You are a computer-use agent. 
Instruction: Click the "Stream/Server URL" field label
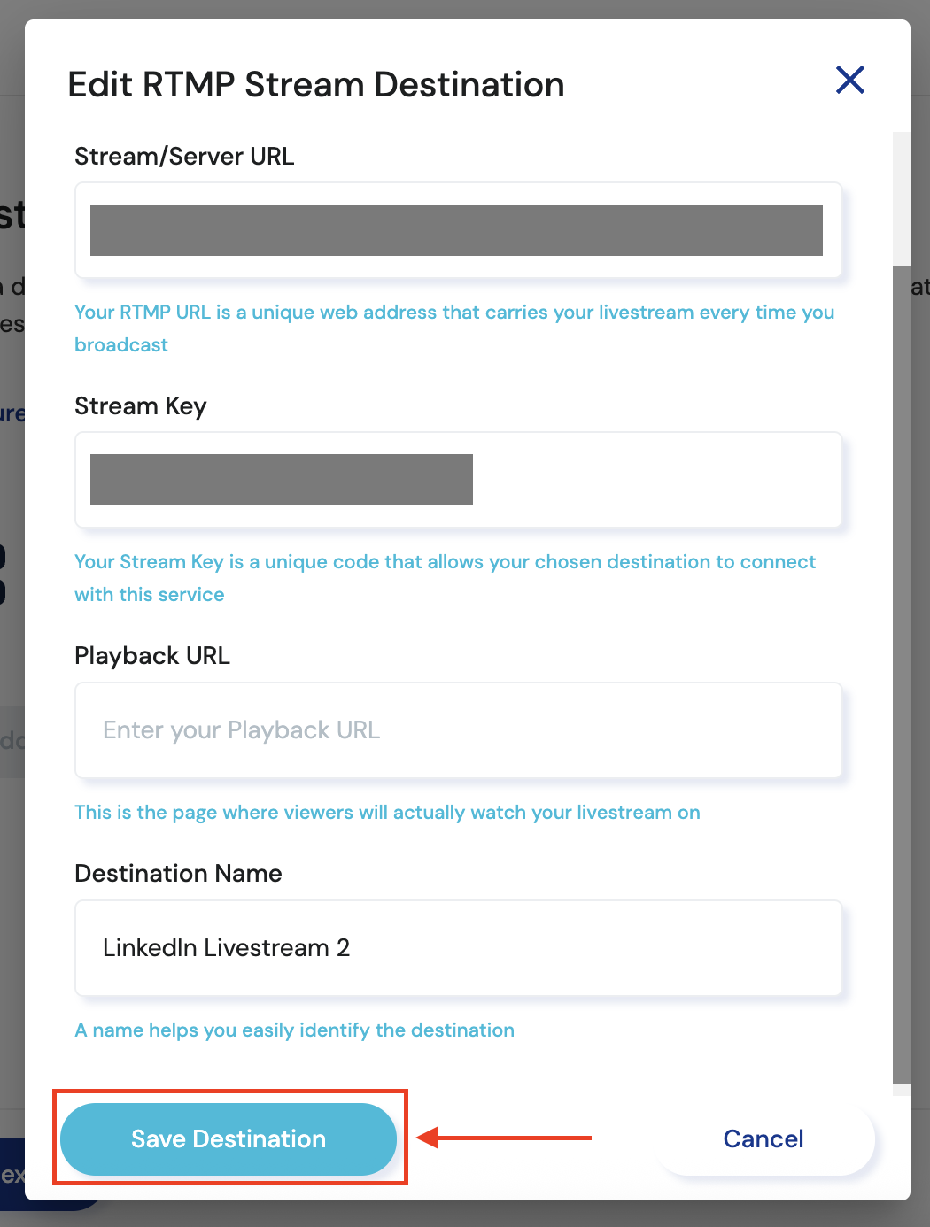click(184, 157)
